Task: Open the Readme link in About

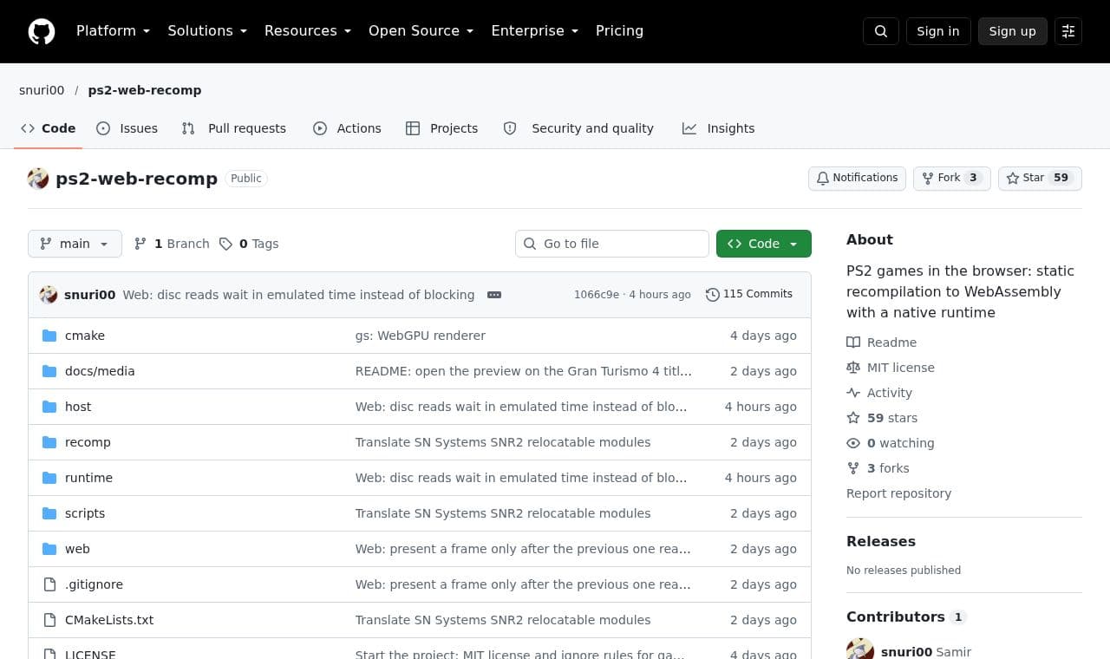Action: (x=882, y=343)
